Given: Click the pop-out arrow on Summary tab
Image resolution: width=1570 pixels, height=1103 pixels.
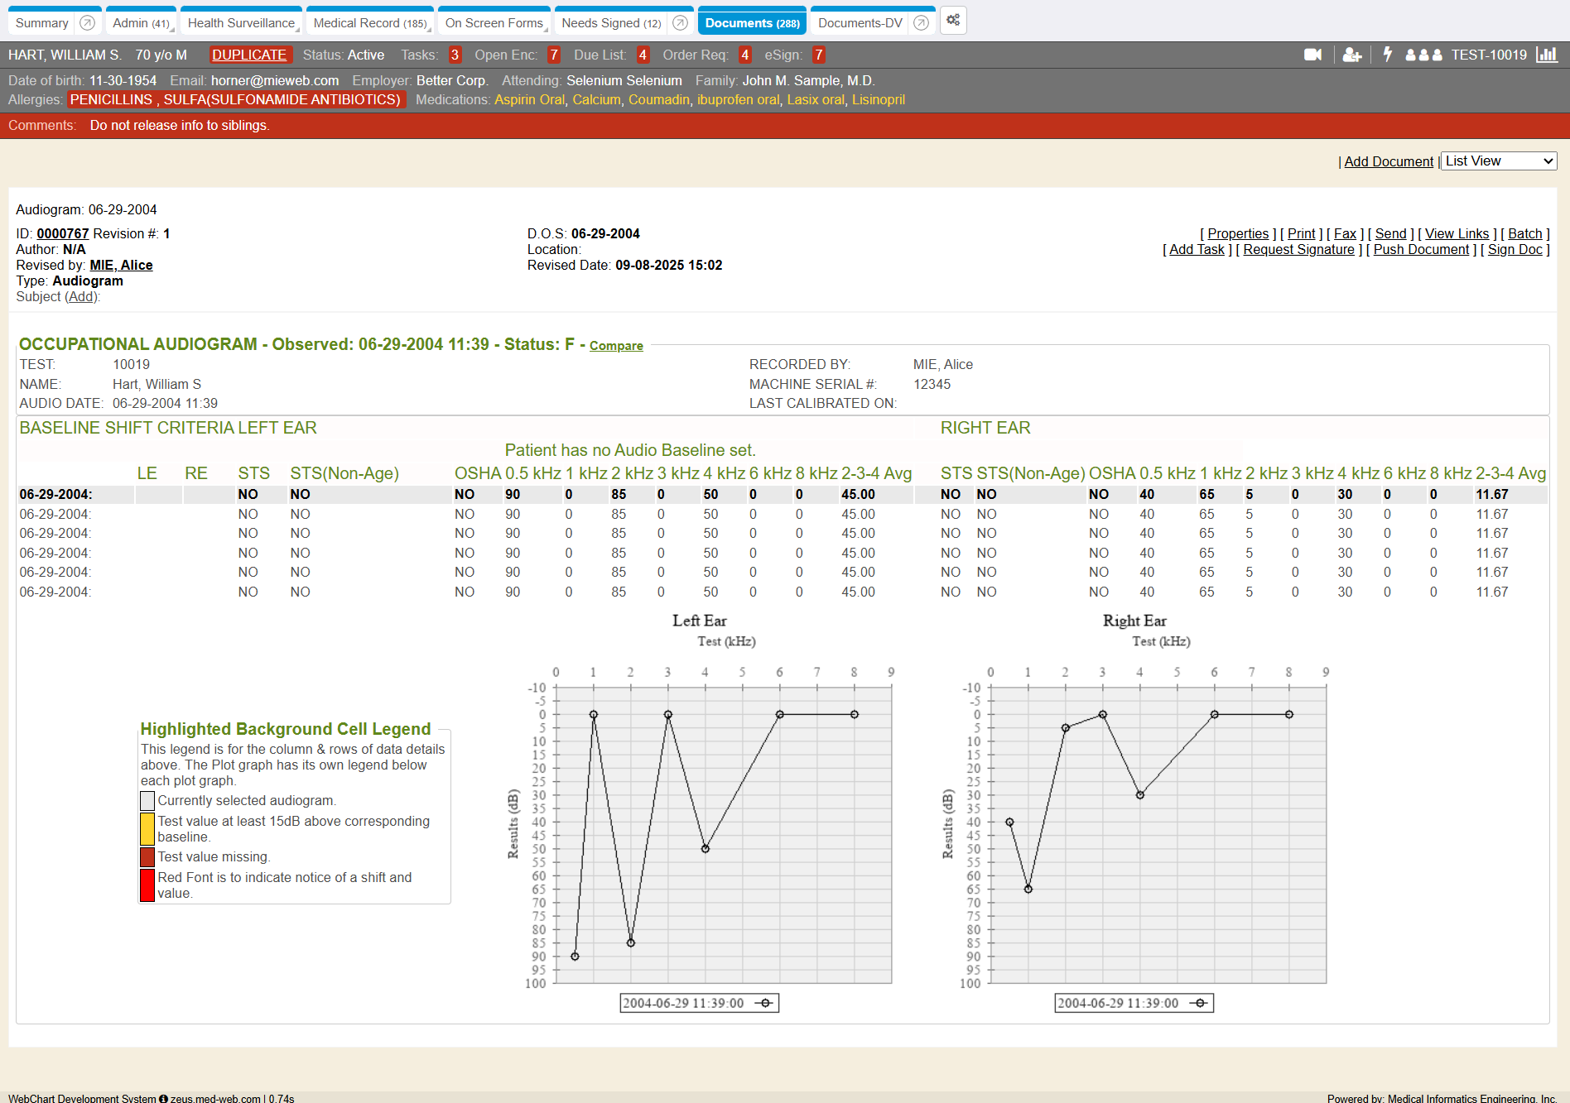Looking at the screenshot, I should pos(87,23).
